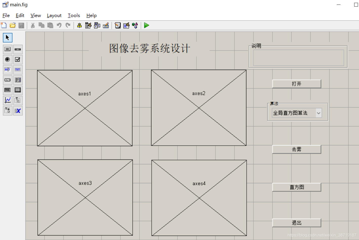
Task: Pick the Radio Button component tool
Action: (8, 60)
